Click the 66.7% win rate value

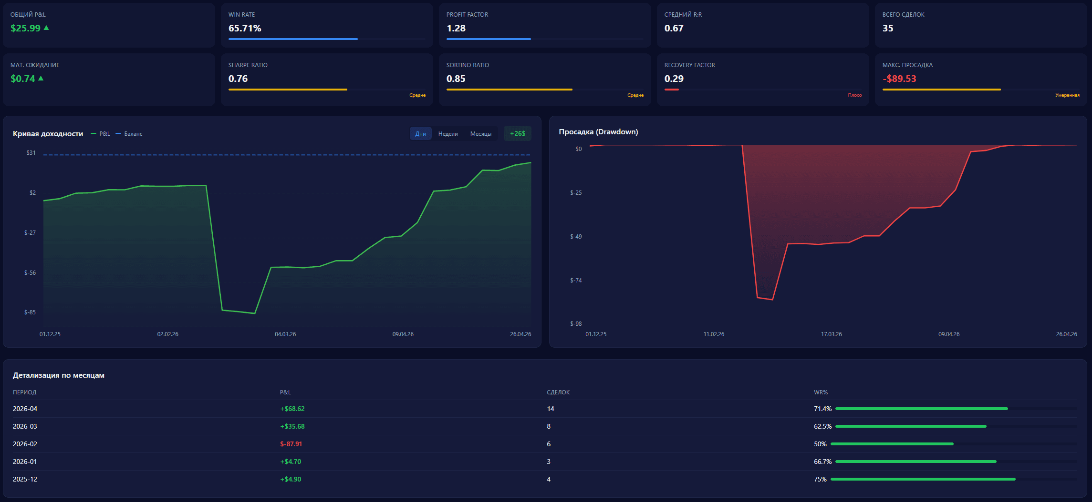823,462
